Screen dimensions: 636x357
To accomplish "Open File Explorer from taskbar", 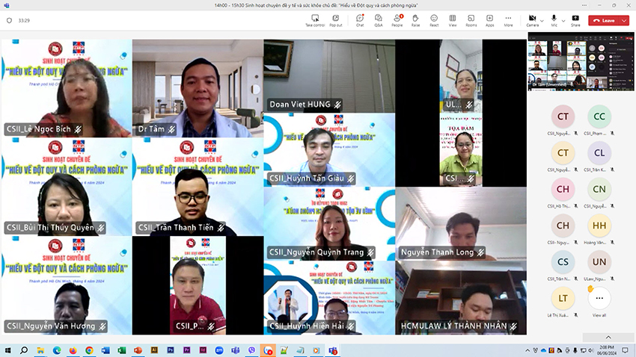I will point(40,350).
